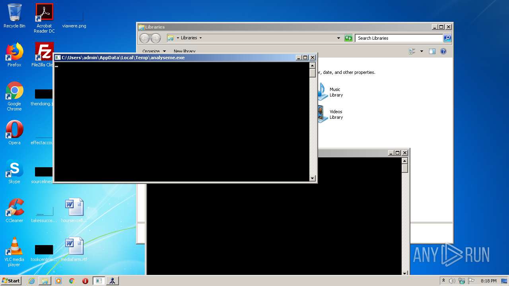Open Opera desktop shortcut
This screenshot has height=286, width=509.
click(14, 133)
